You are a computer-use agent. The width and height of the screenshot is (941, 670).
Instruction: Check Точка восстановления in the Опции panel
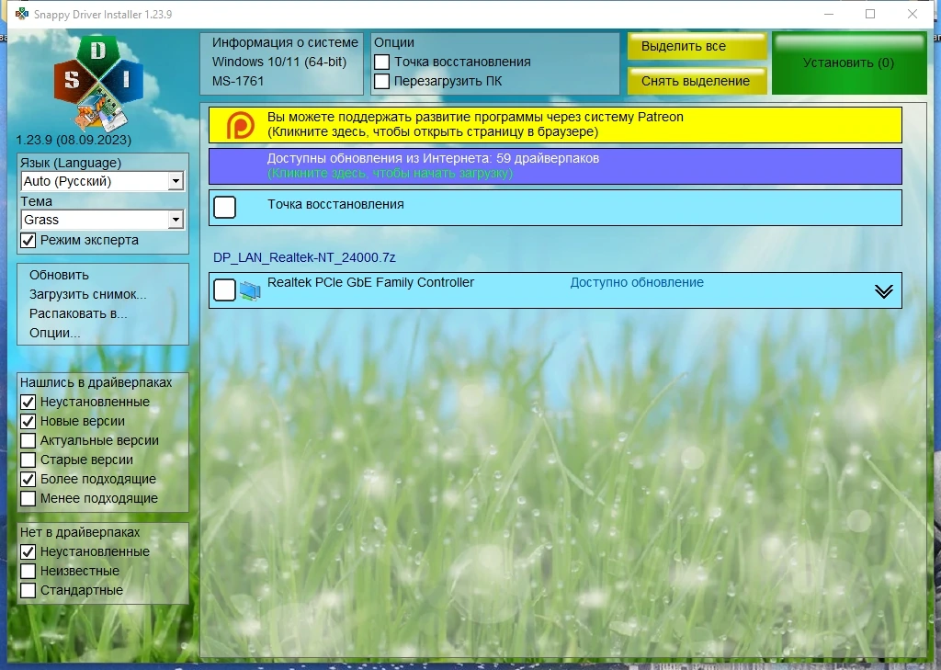(381, 62)
